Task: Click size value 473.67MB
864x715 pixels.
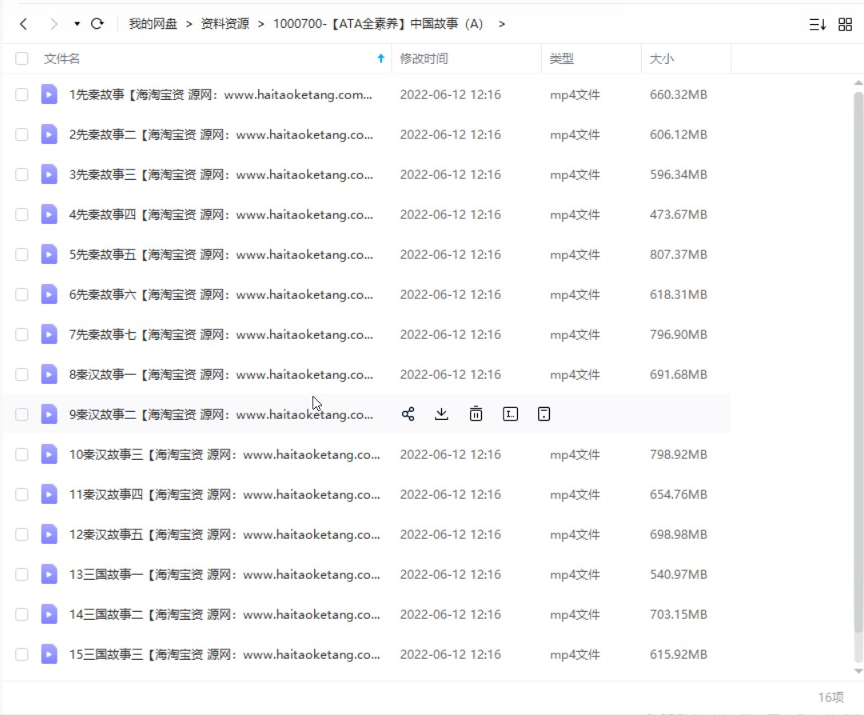Action: [x=679, y=214]
